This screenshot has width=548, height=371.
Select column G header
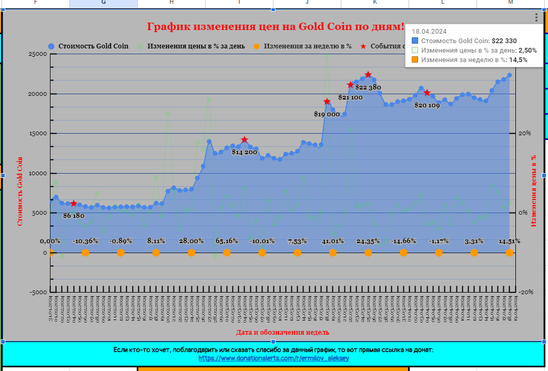click(103, 3)
